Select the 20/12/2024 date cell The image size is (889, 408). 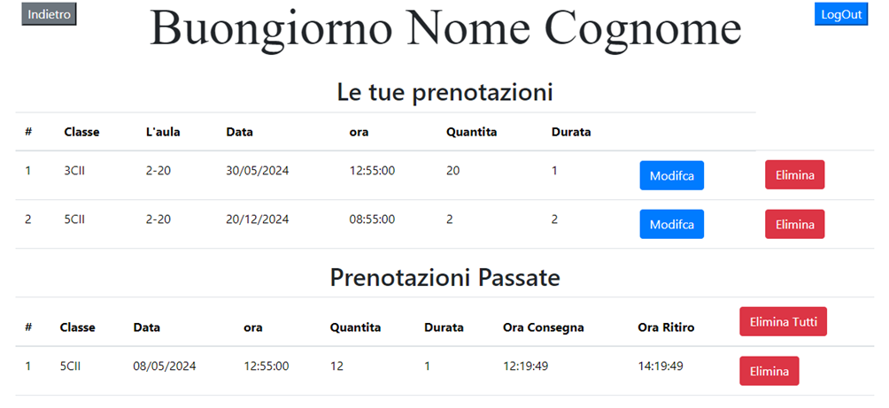pos(258,219)
